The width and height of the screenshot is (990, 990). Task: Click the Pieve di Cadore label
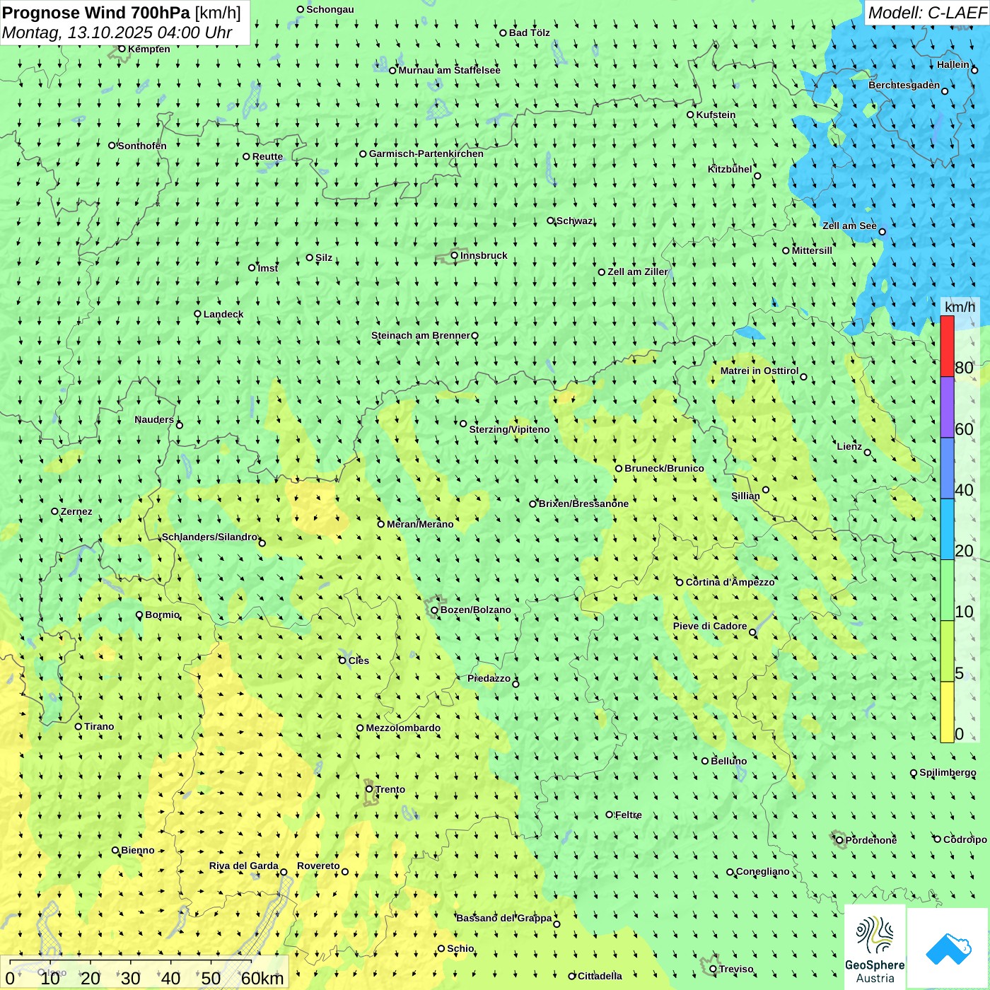click(710, 626)
